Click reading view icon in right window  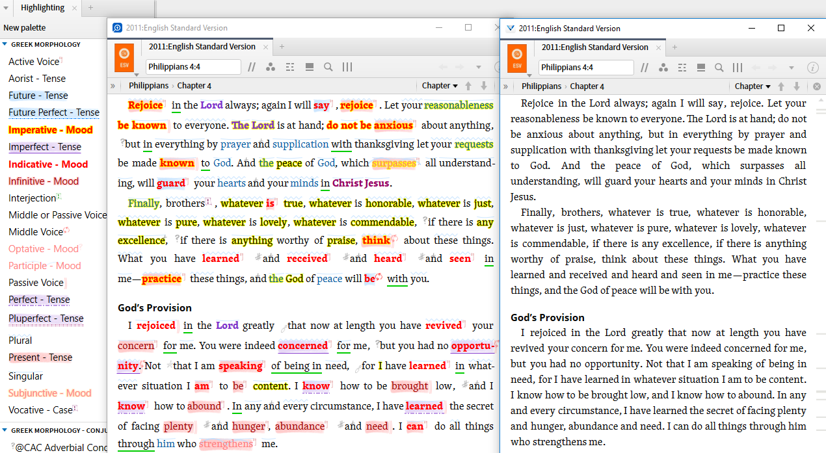point(701,68)
